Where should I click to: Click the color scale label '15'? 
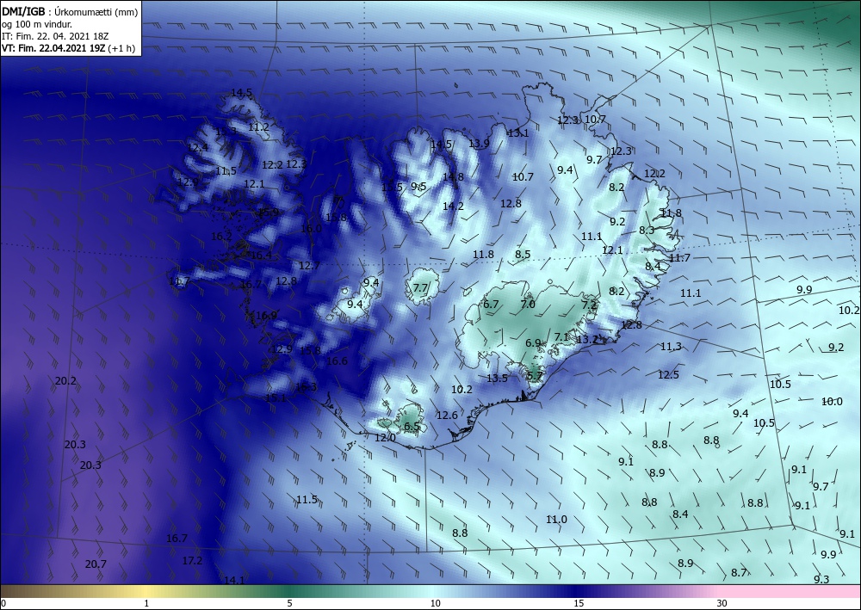pos(579,603)
